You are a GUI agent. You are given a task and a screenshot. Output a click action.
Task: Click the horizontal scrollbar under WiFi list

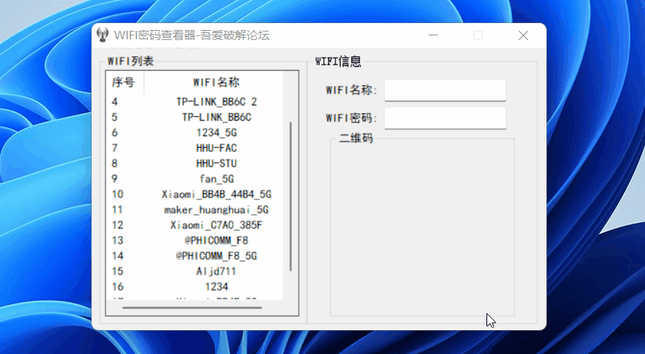tap(192, 307)
